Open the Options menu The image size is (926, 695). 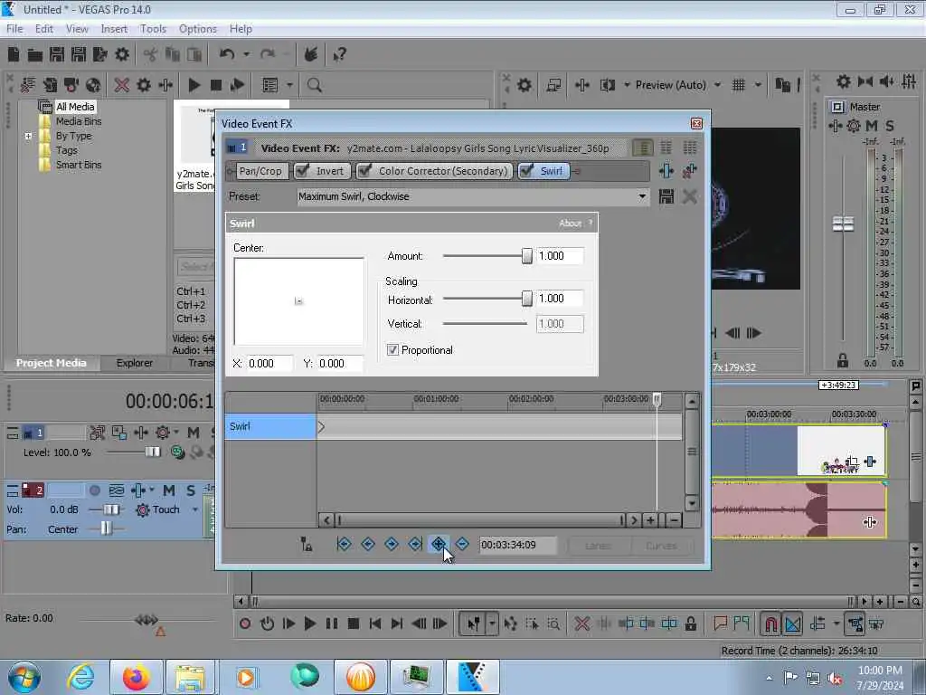click(x=198, y=28)
